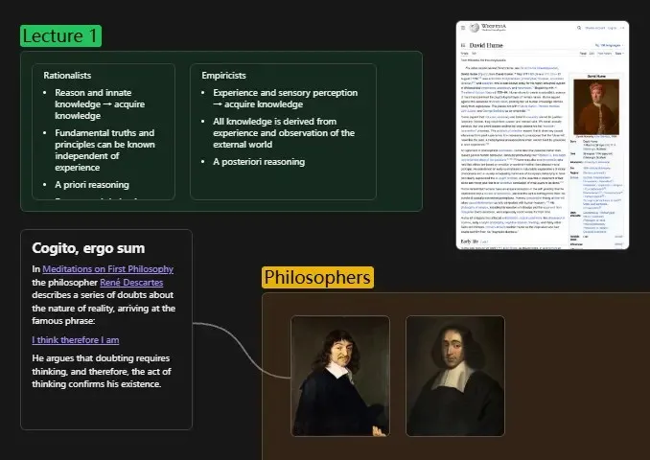Select the connector line to Descartes portrait
This screenshot has width=650, height=460.
(243, 347)
